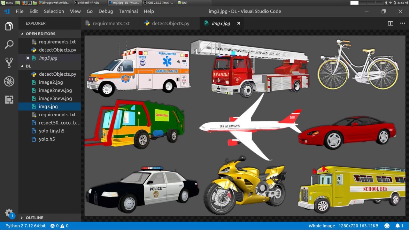
Task: Switch to Firefox images with vehicle window
Action: click(x=55, y=3)
